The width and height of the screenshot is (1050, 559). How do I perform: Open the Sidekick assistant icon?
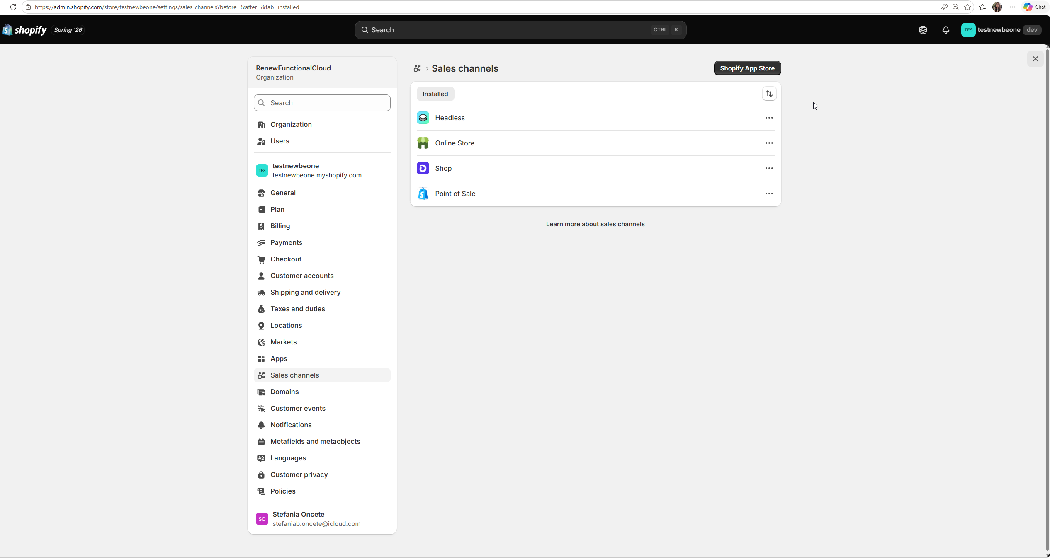pos(923,30)
